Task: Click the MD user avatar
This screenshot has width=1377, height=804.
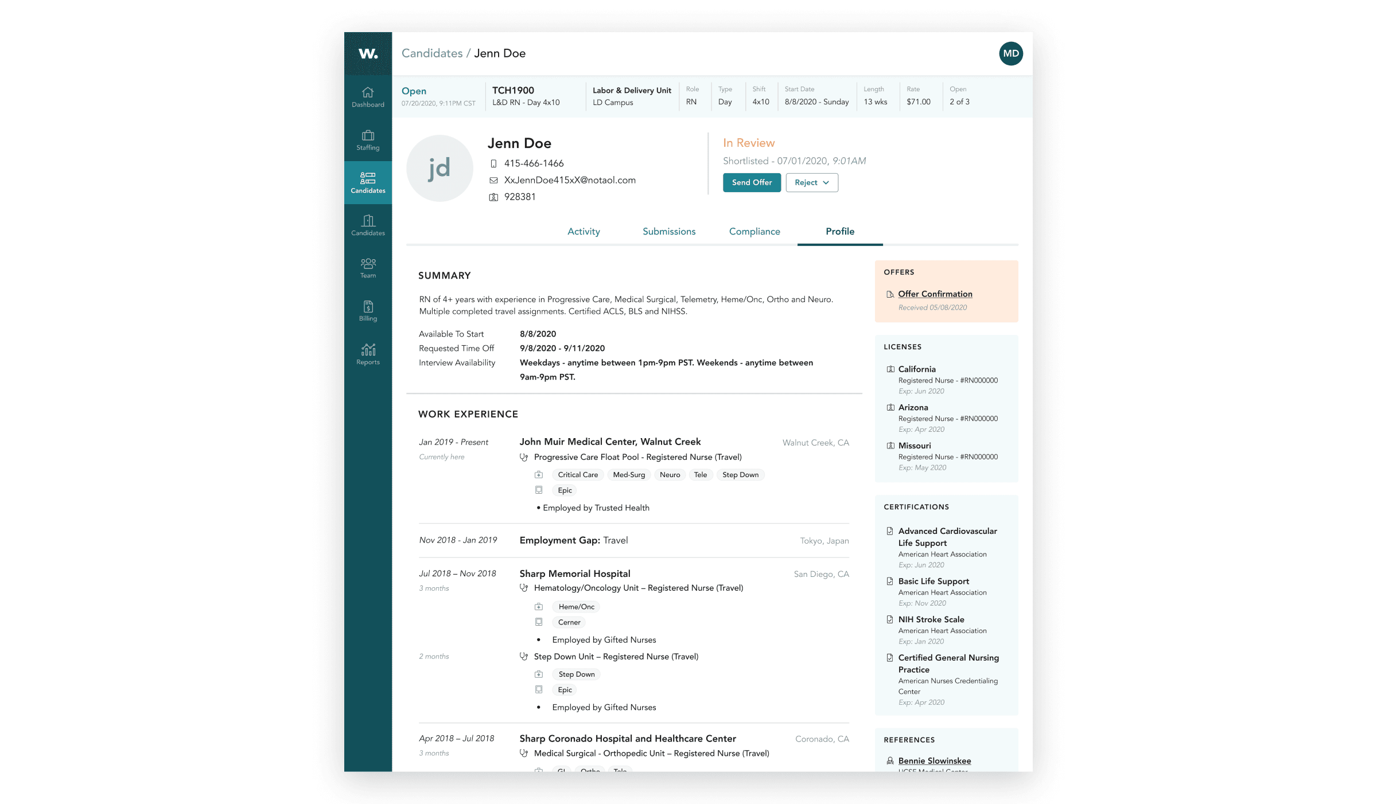Action: click(1010, 53)
